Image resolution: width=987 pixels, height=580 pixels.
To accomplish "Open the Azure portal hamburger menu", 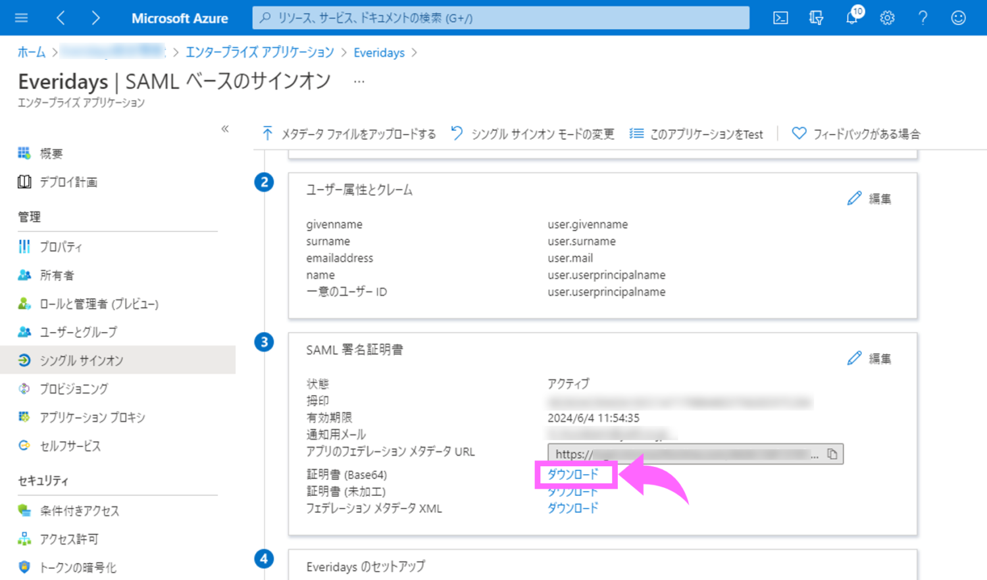I will coord(21,18).
